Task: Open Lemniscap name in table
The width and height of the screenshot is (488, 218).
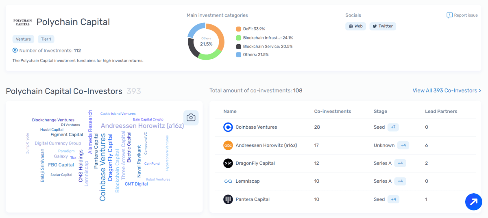Action: (x=248, y=181)
